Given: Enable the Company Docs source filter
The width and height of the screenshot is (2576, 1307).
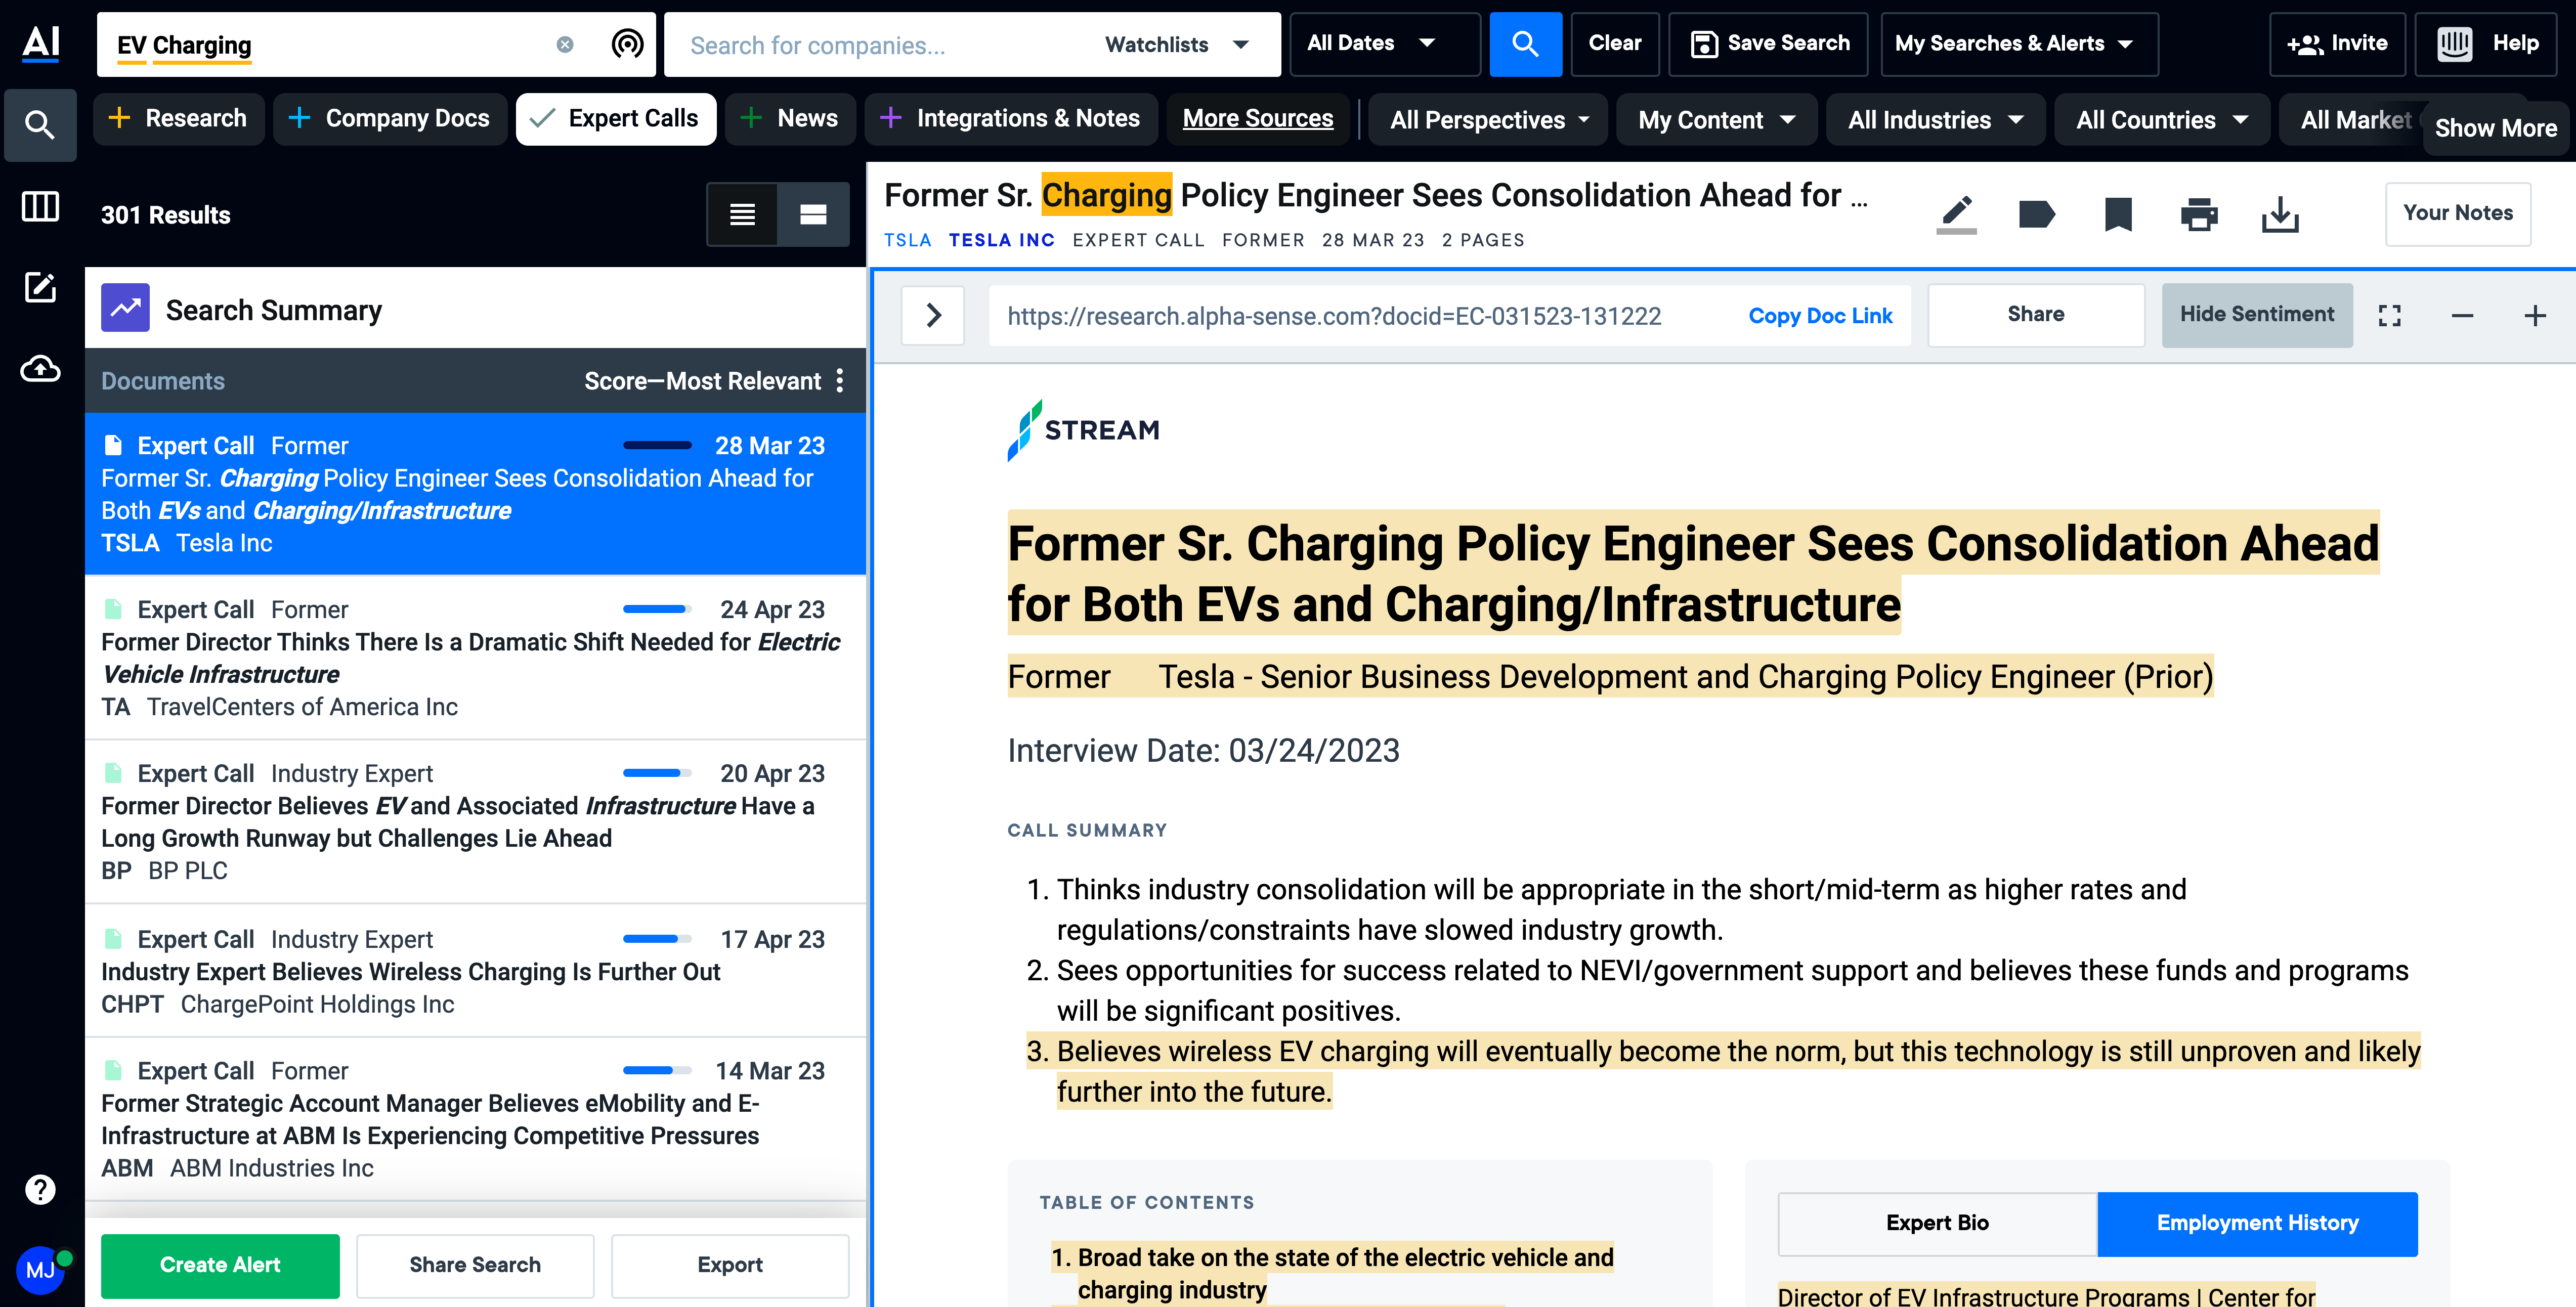Looking at the screenshot, I should click(x=390, y=119).
